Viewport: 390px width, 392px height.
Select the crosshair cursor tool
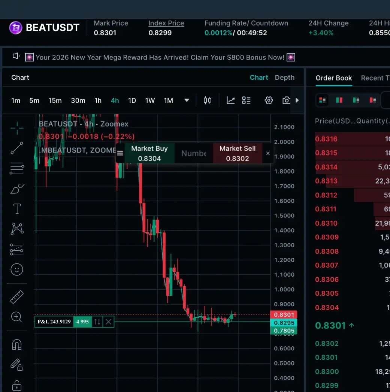pos(17,128)
